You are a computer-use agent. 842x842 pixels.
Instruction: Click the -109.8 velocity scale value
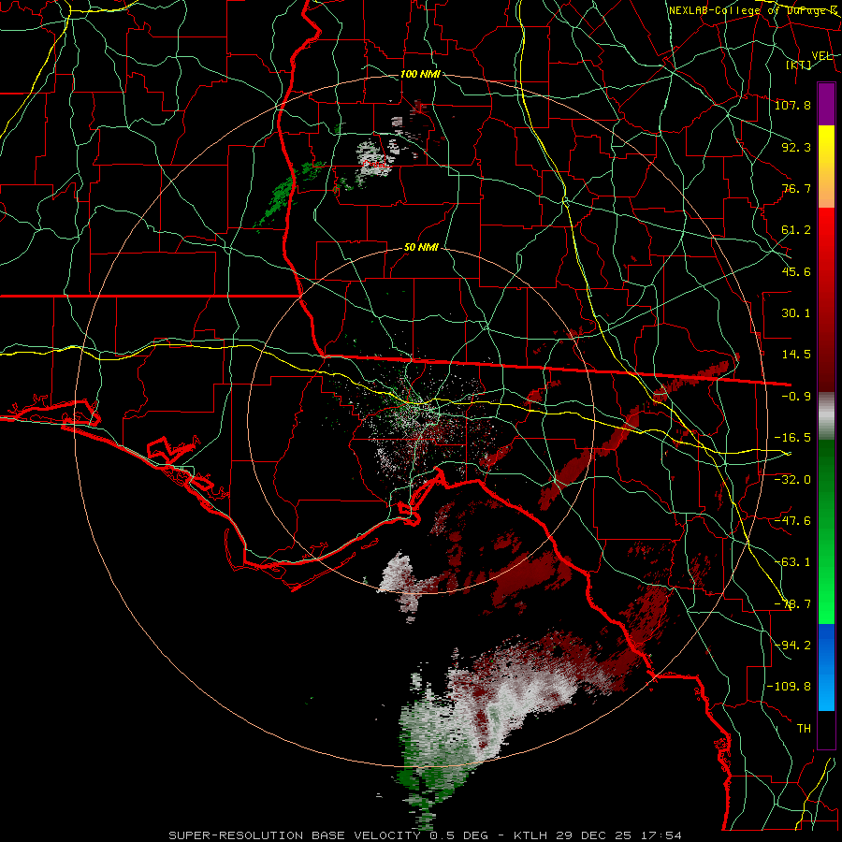pos(789,687)
